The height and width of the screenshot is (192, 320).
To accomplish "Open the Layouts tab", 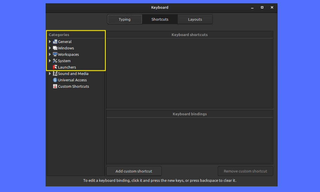I will (195, 19).
